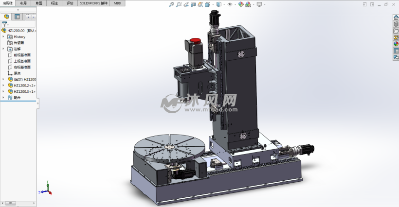Select the History tree item
This screenshot has width=399, height=207.
click(17, 36)
